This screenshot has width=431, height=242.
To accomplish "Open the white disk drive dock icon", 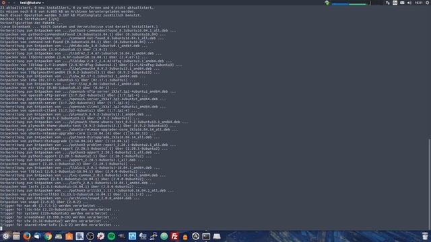I will (x=217, y=236).
